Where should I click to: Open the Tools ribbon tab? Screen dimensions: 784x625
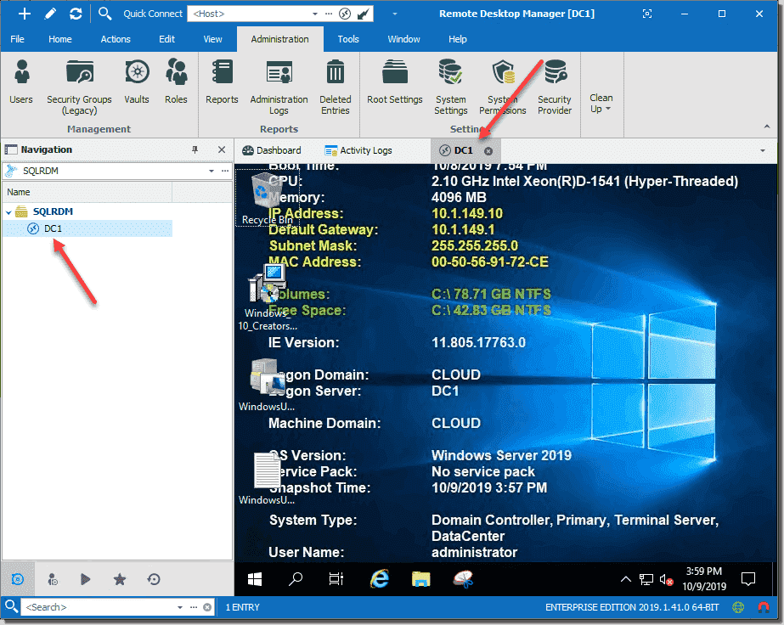tap(347, 38)
